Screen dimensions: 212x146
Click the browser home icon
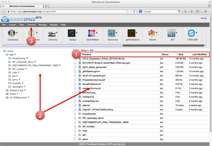191,11
